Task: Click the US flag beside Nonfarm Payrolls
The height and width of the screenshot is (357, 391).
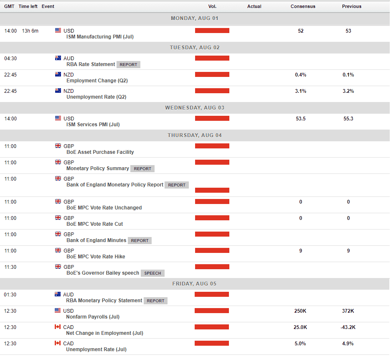Action: point(57,311)
